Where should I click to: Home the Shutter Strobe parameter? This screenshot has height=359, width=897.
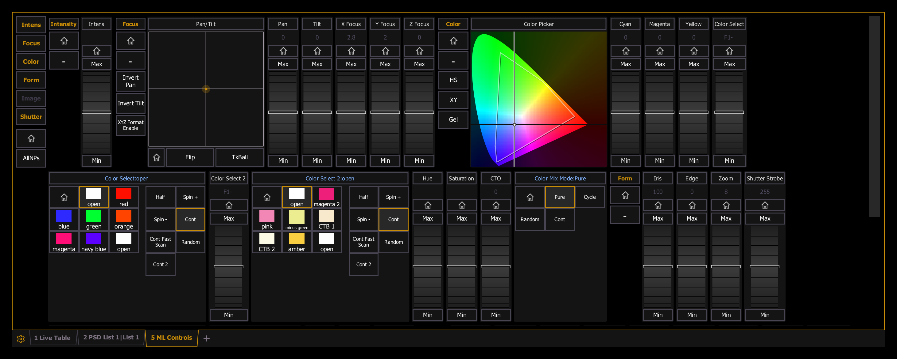764,206
